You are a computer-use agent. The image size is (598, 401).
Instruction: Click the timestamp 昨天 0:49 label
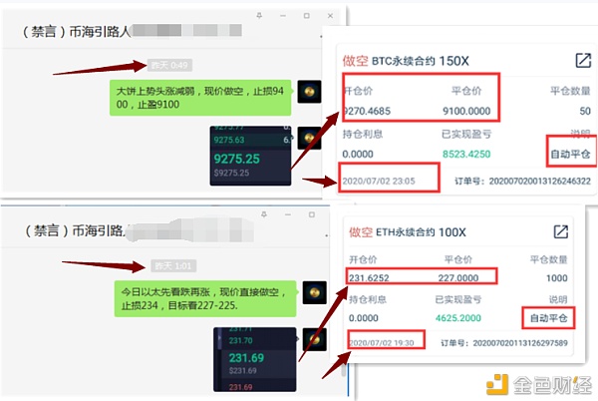(x=169, y=65)
